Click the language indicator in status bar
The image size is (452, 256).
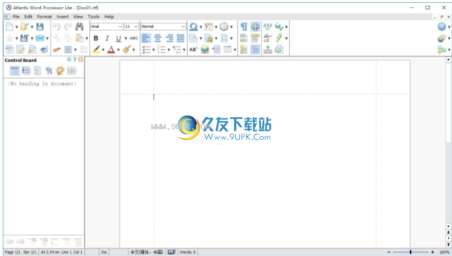pos(146,252)
